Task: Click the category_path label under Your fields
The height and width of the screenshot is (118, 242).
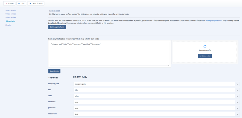Action: point(54,84)
